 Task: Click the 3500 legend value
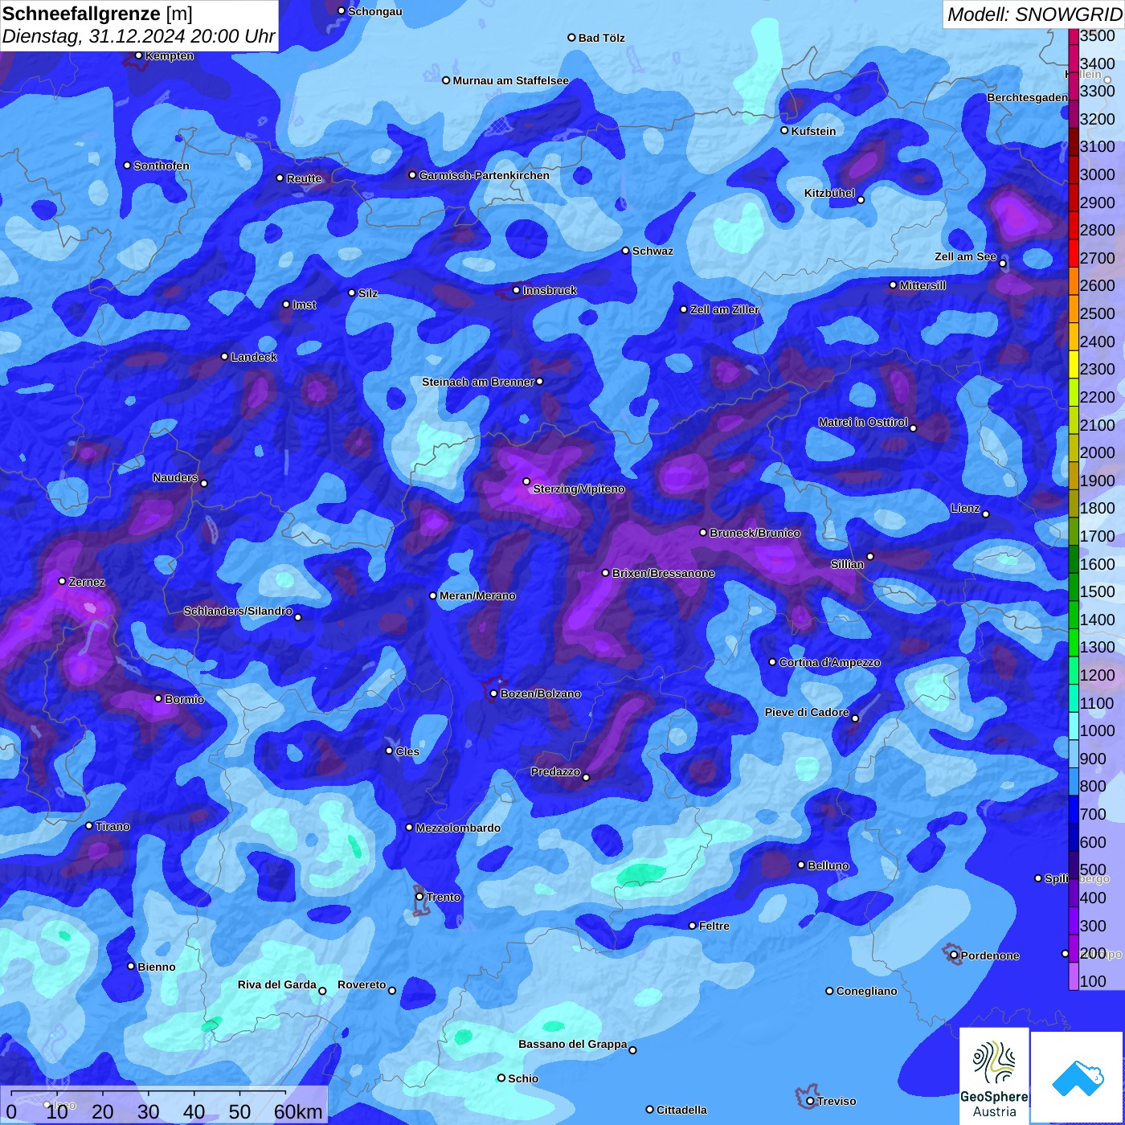(x=1097, y=35)
